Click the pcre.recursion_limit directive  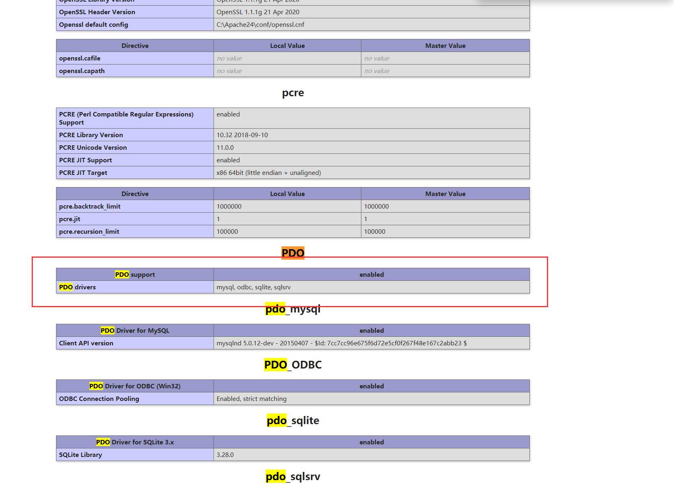click(x=89, y=232)
